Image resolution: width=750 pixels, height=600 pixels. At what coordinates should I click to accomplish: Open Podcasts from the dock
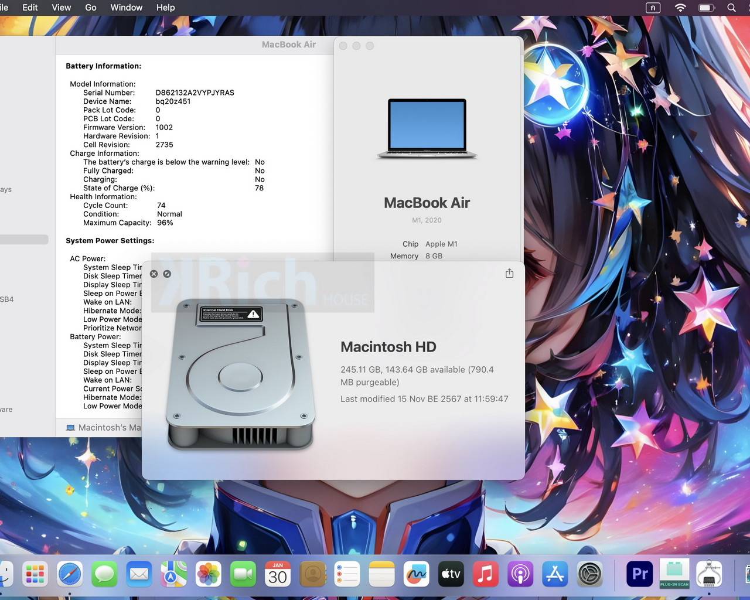[520, 574]
